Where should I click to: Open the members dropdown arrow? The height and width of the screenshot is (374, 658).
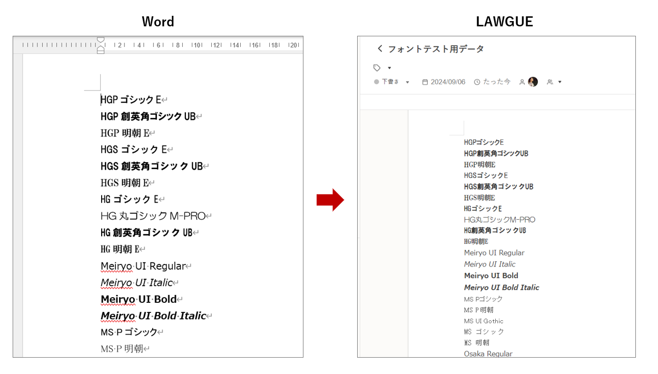coord(559,82)
